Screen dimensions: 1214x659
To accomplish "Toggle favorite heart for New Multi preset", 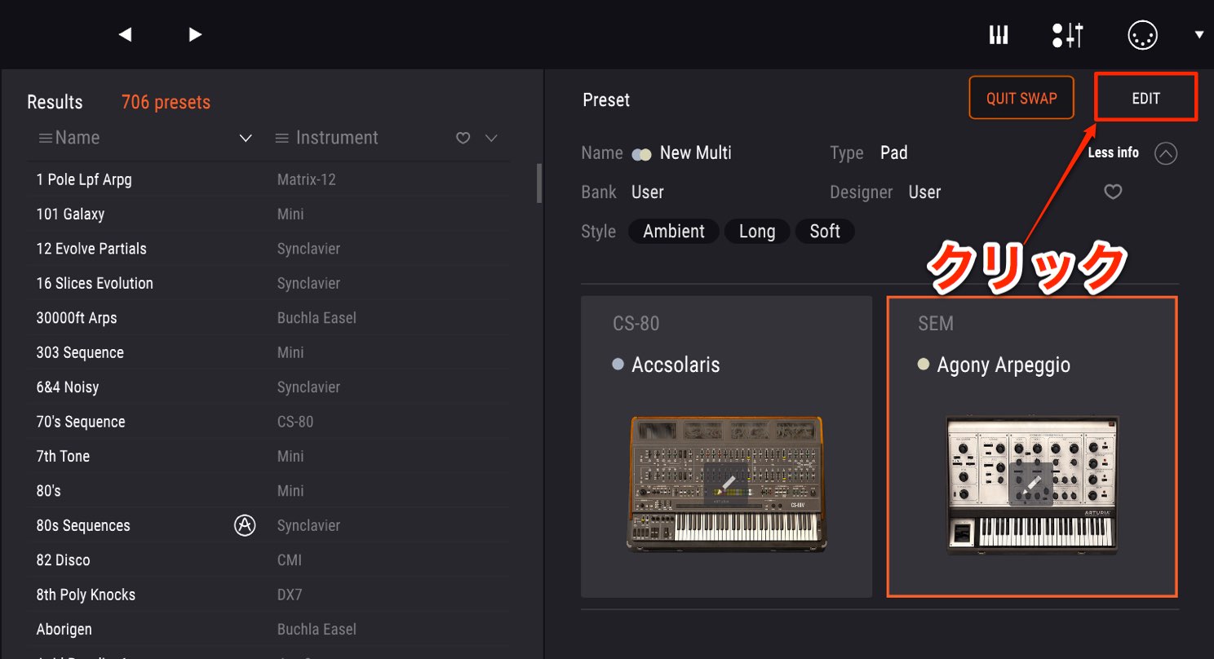I will (x=1113, y=192).
